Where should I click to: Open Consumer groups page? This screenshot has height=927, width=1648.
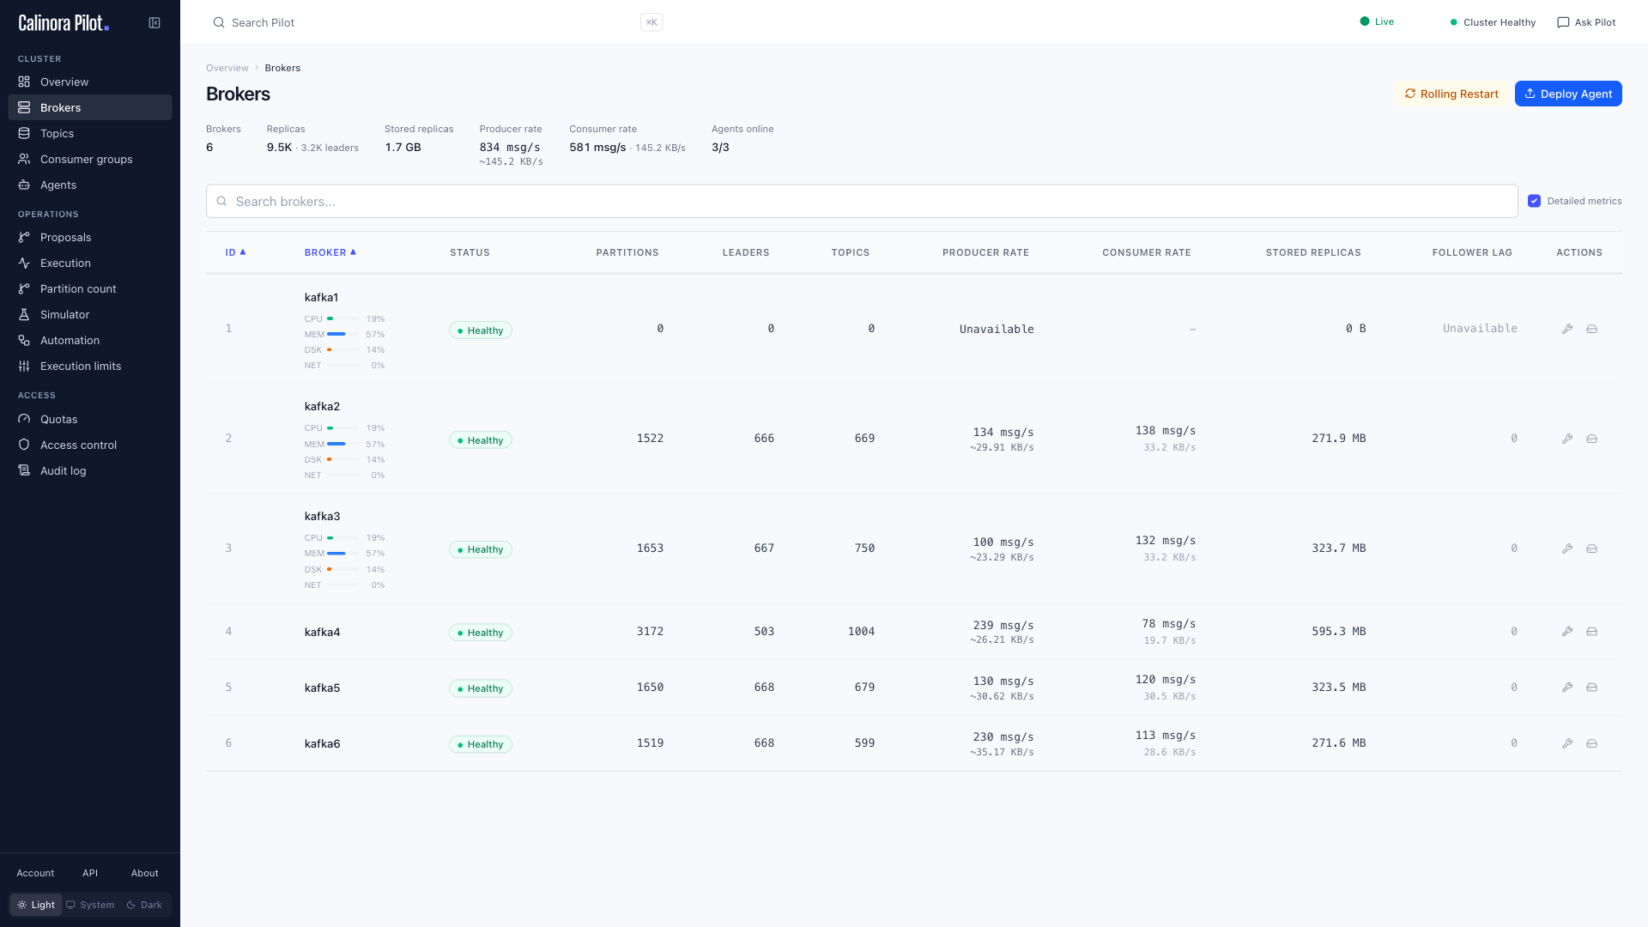point(90,159)
